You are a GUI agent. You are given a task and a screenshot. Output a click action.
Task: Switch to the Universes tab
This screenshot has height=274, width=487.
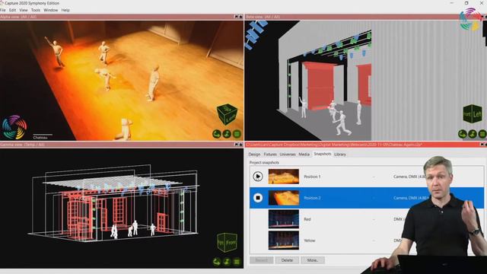pos(288,154)
